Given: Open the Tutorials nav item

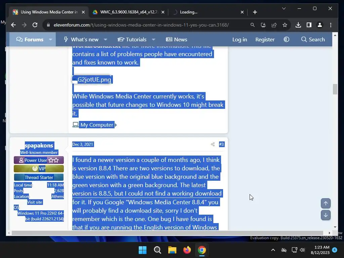Looking at the screenshot, I should [x=132, y=40].
